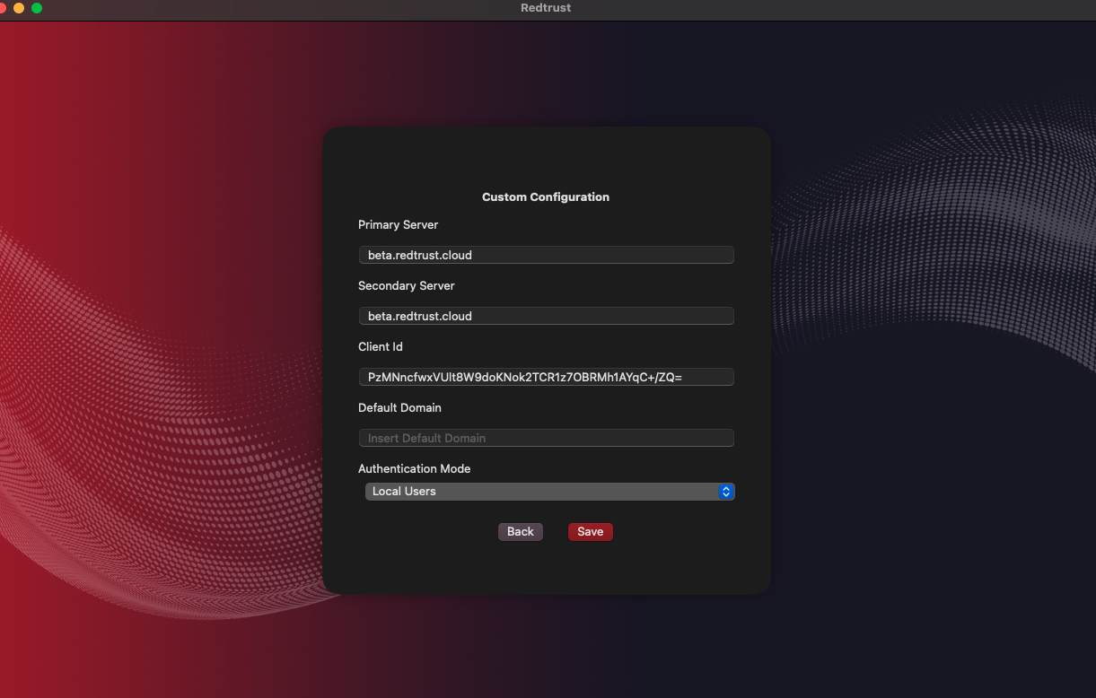1096x698 pixels.
Task: Click the blue dropdown chevron arrows
Action: pos(726,492)
